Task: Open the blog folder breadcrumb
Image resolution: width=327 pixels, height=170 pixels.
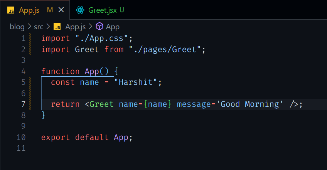Action: [17, 27]
